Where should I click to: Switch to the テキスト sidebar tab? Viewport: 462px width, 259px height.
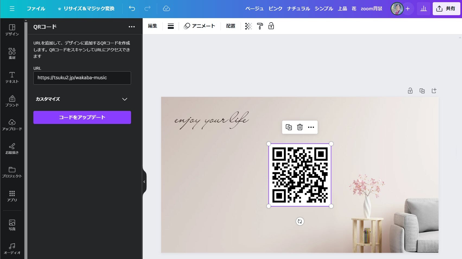point(12,77)
